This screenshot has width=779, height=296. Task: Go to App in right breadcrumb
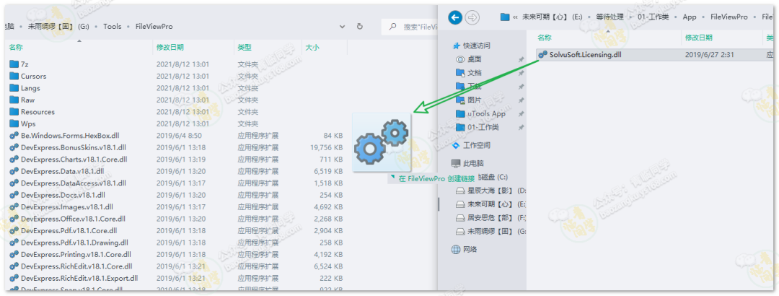click(690, 17)
